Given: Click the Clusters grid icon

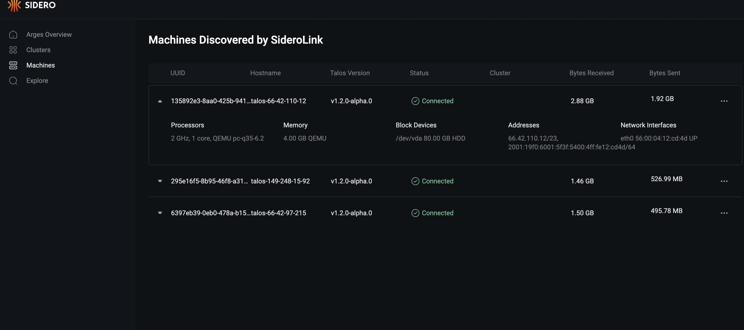Looking at the screenshot, I should coord(13,50).
